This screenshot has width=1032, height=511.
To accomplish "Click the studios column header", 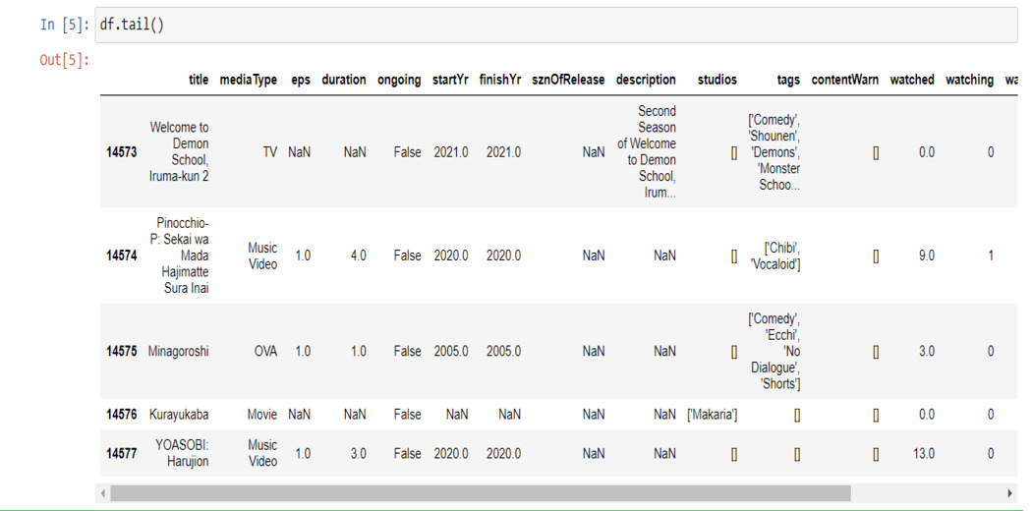I will click(717, 80).
